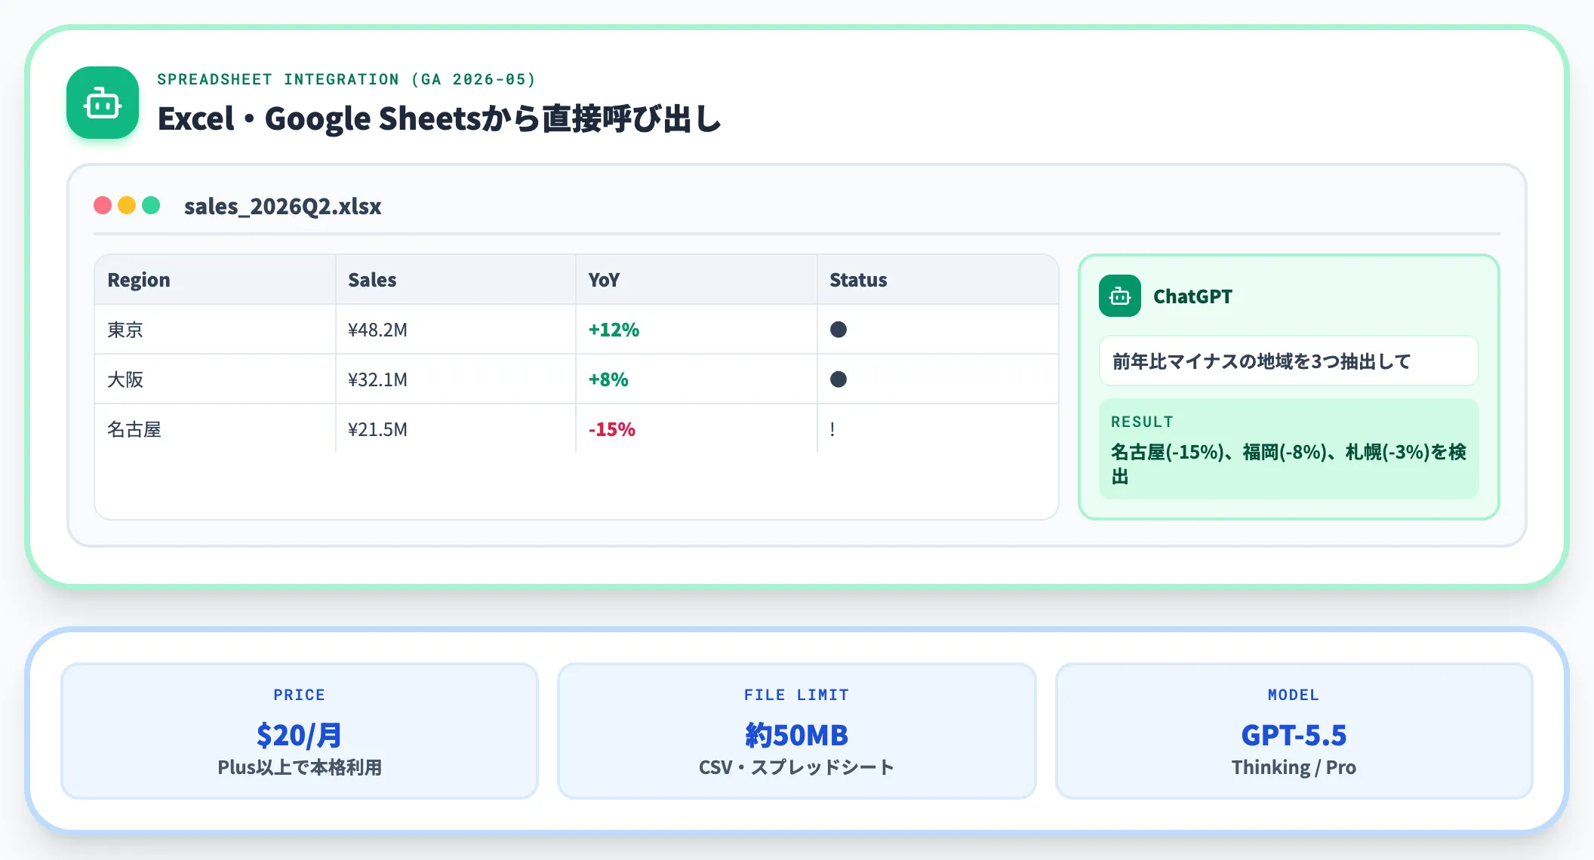Image resolution: width=1594 pixels, height=860 pixels.
Task: Click the RESULT box listing 名古屋, 福岡, 札幌
Action: [x=1288, y=449]
